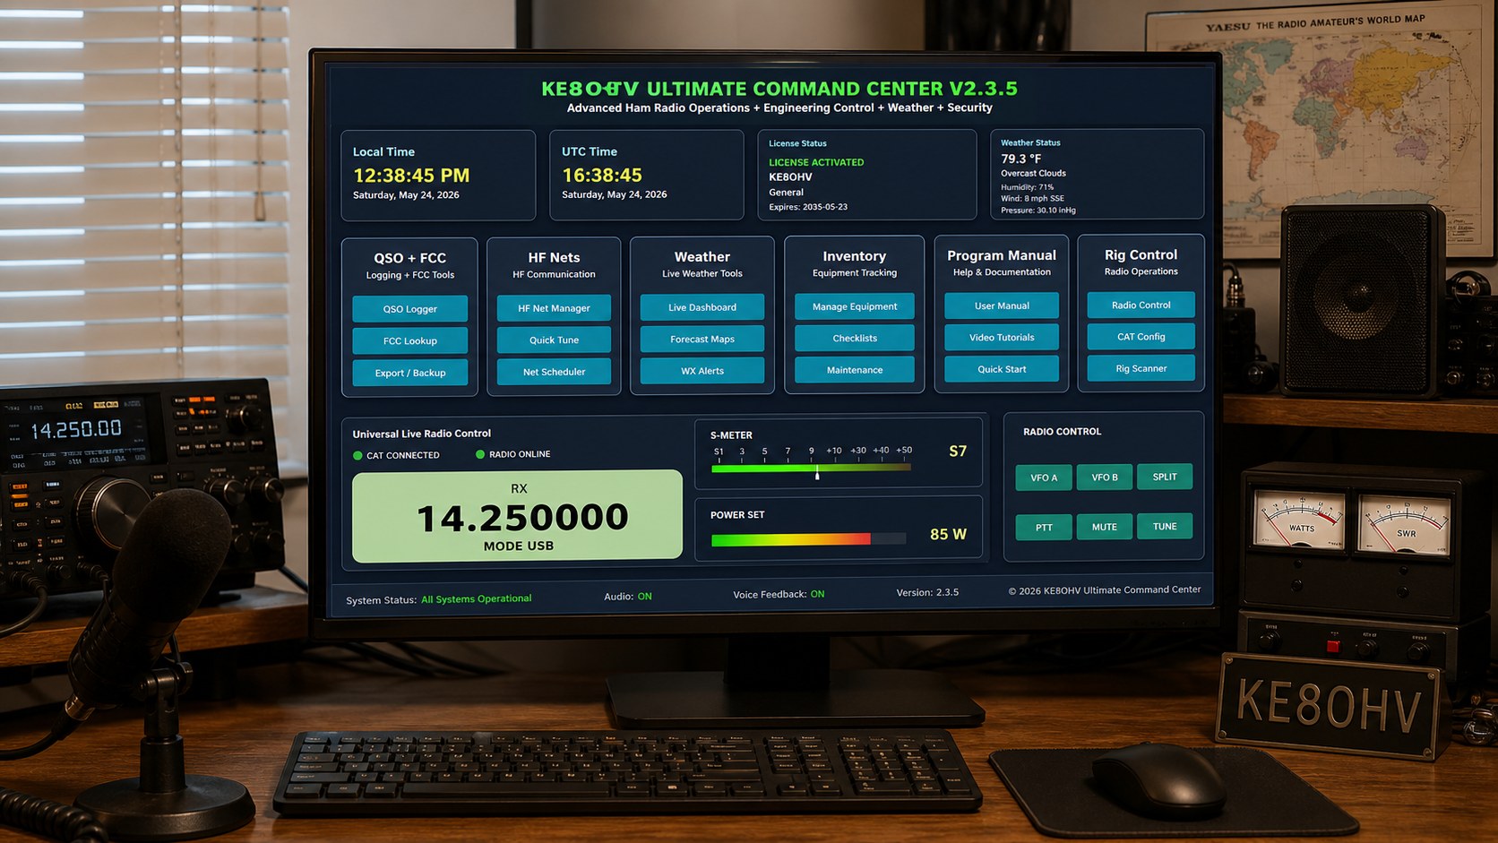Screen dimensions: 1498x843
Task: View Forecast Maps
Action: (702, 340)
